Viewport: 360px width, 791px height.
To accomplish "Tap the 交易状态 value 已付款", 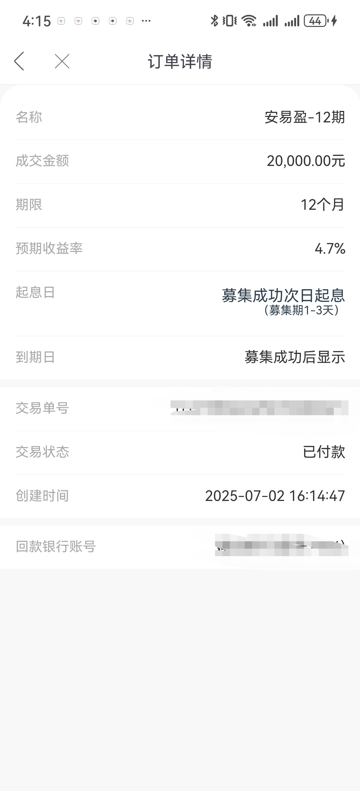I will [324, 452].
